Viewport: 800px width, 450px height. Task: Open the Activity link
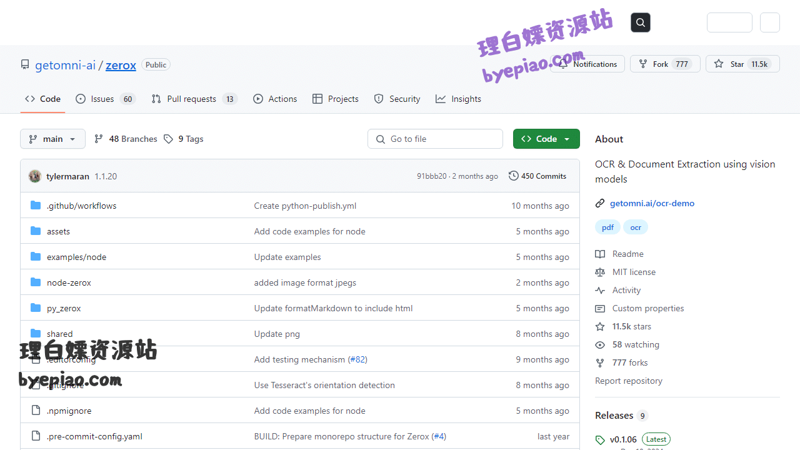tap(618, 290)
